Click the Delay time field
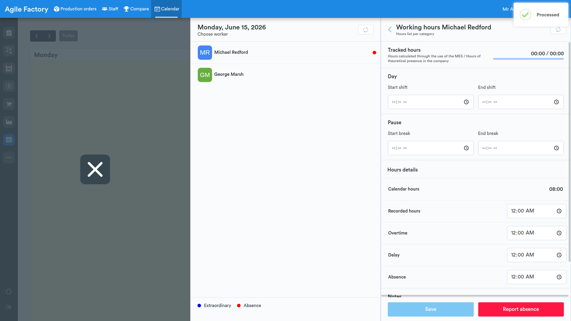This screenshot has height=321, width=571. point(537,255)
